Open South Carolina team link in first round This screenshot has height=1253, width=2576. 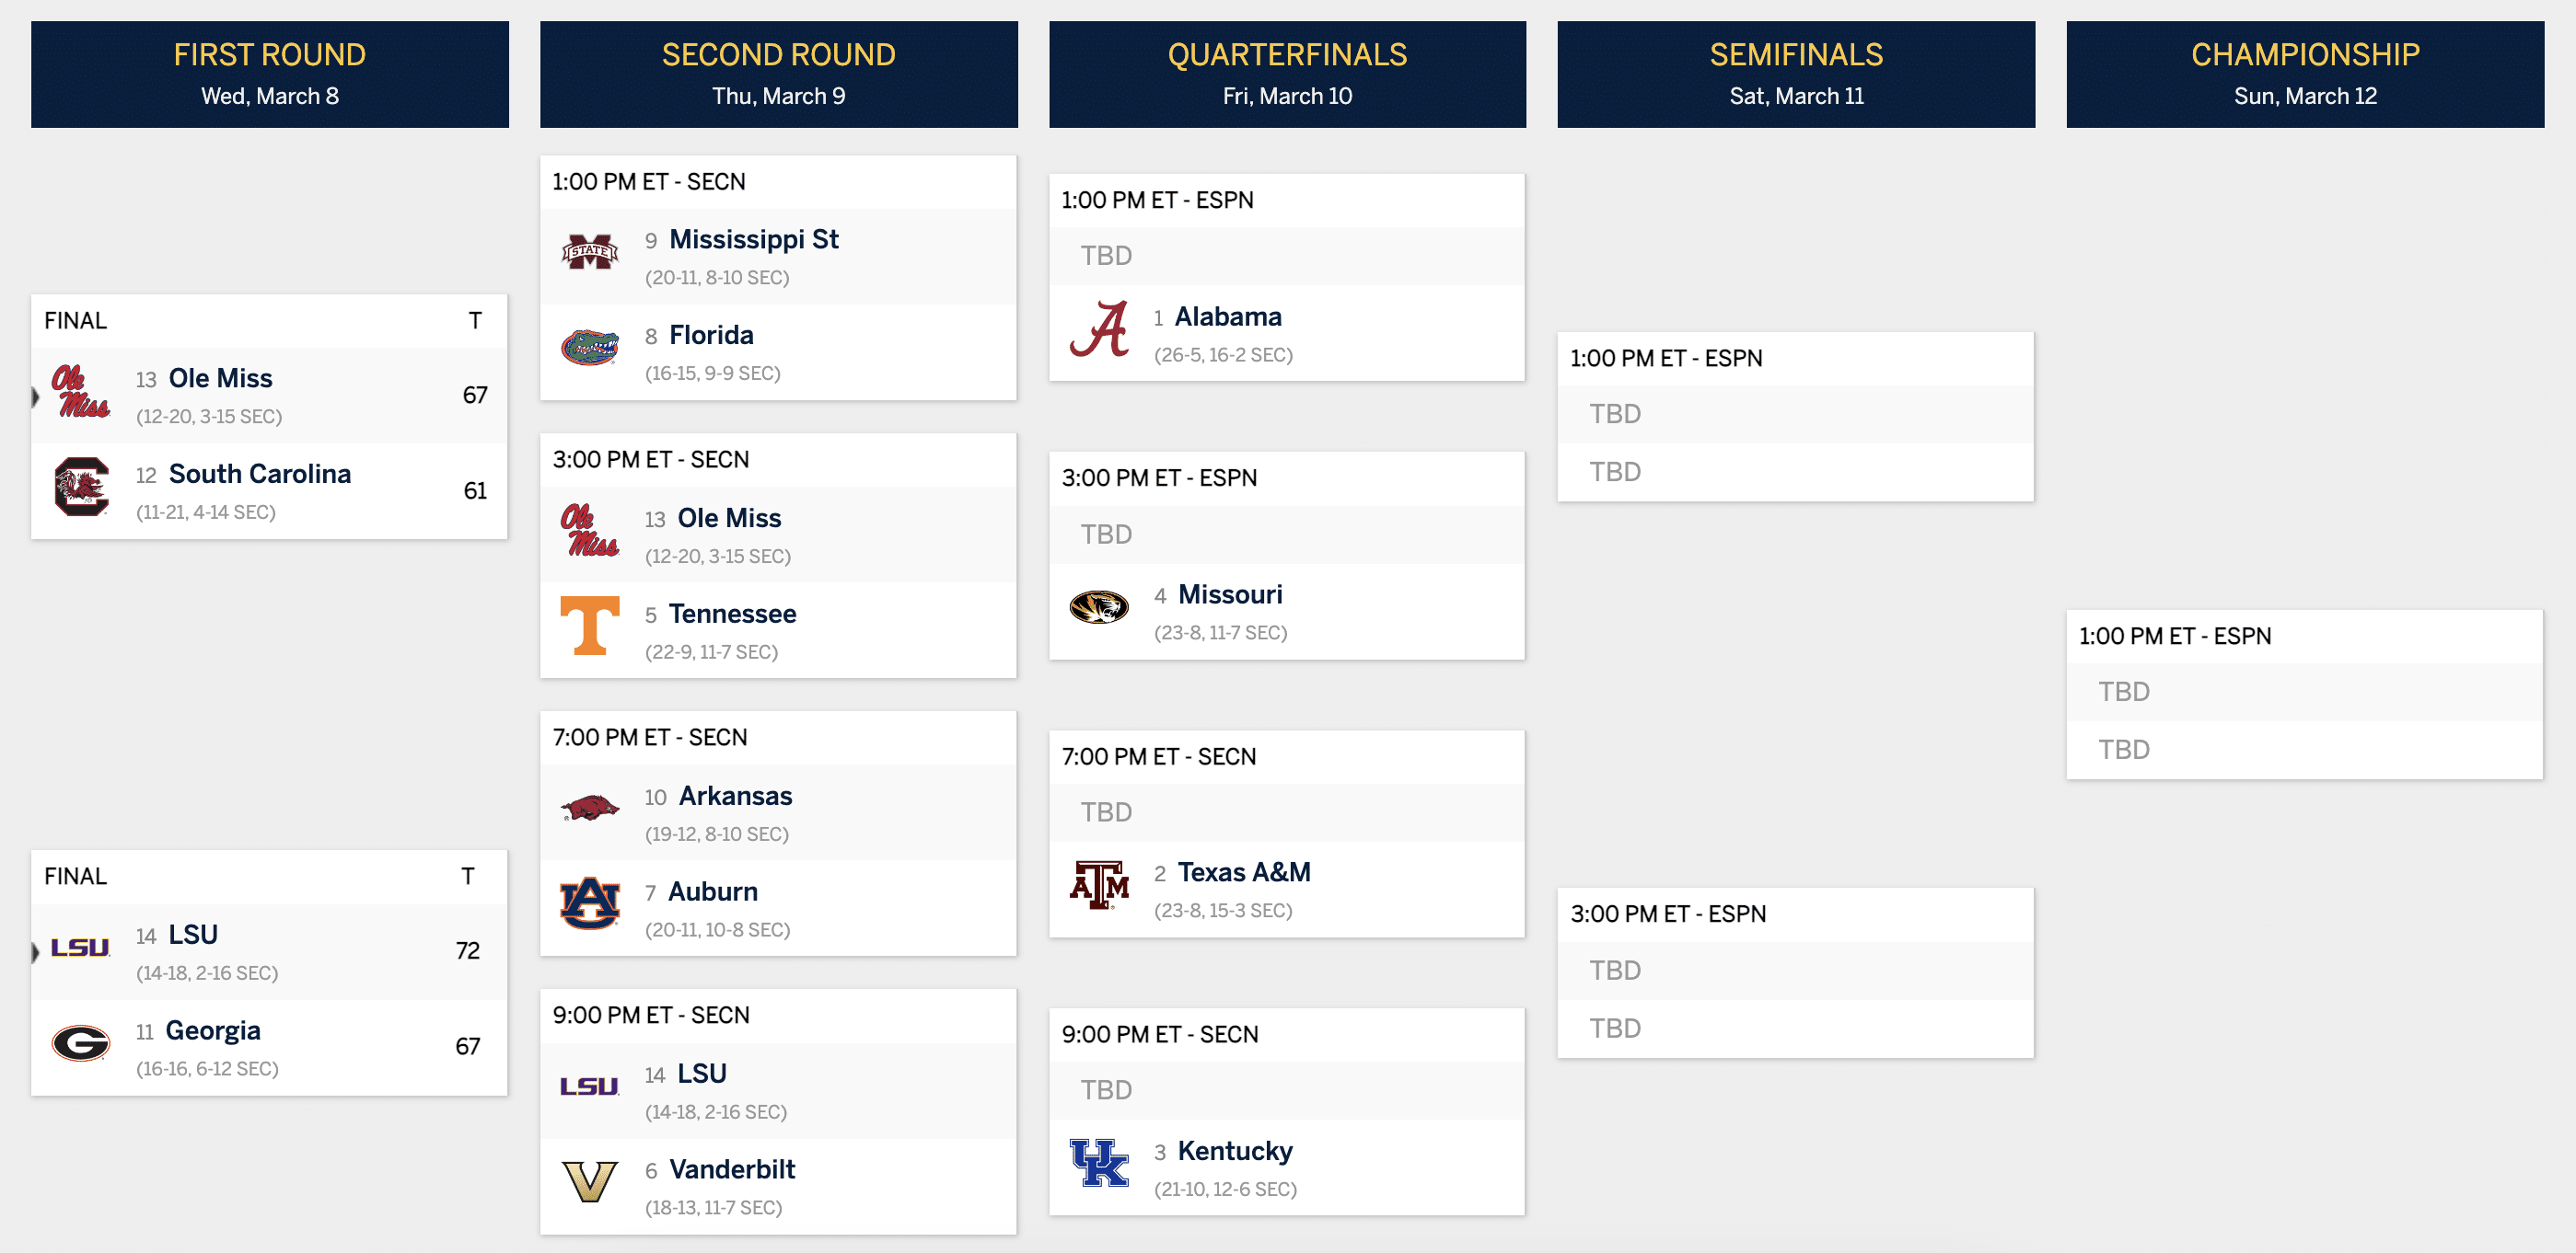(260, 474)
